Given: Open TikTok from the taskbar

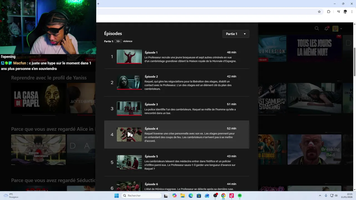Looking at the screenshot, I should (x=231, y=196).
